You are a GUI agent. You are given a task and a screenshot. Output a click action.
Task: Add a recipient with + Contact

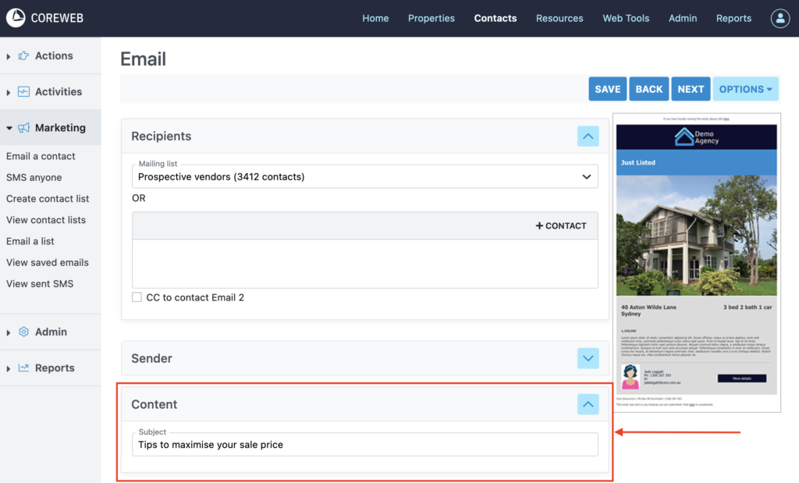click(561, 226)
